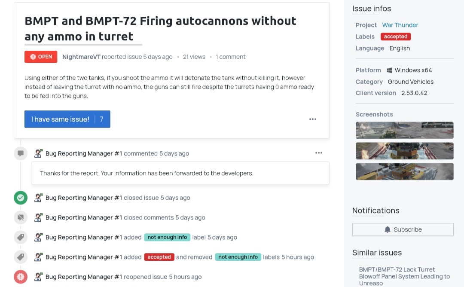The height and width of the screenshot is (287, 464).
Task: Click the 'not enough info' label badge
Action: tap(167, 237)
